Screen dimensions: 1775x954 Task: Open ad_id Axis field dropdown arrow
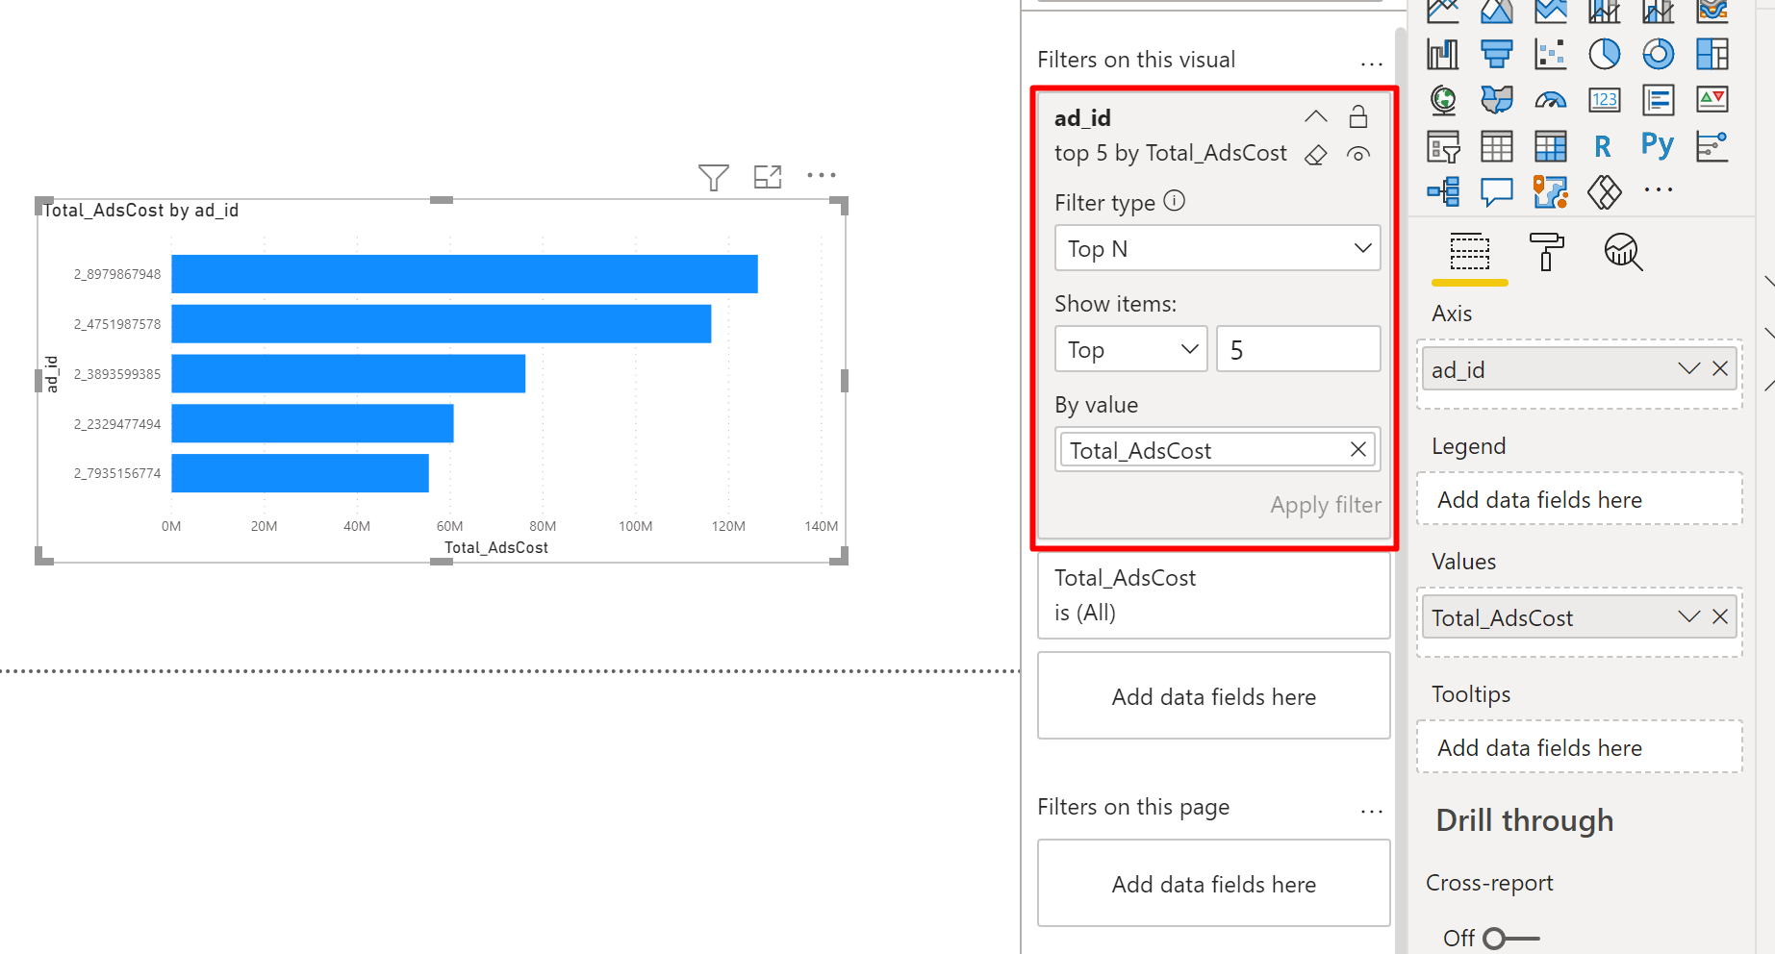(1688, 369)
